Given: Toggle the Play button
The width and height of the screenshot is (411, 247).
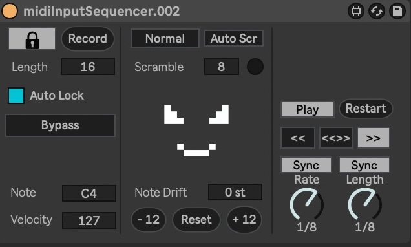Looking at the screenshot, I should (x=308, y=109).
